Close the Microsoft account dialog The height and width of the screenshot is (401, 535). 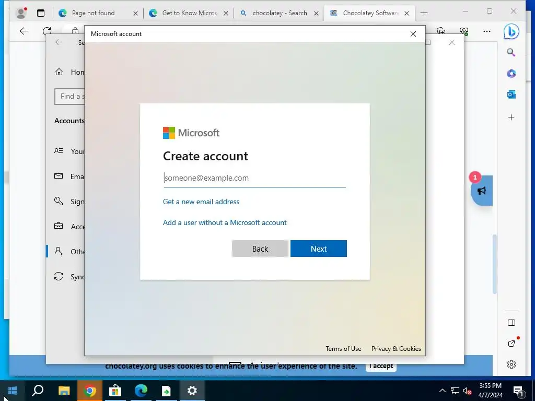[413, 34]
